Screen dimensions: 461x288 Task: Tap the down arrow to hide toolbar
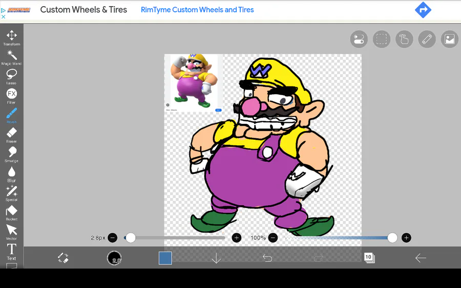coord(216,258)
